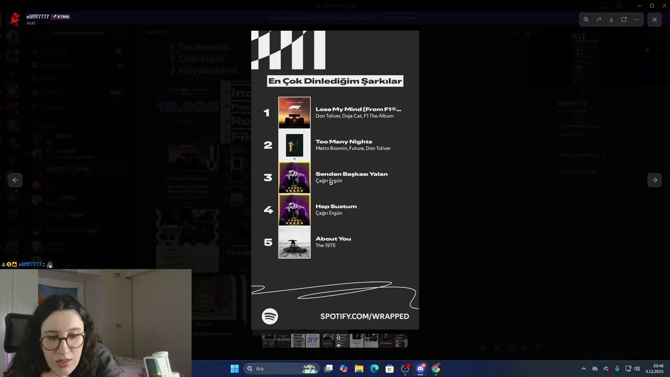Open File Explorer from the taskbar
670x377 pixels.
[359, 369]
